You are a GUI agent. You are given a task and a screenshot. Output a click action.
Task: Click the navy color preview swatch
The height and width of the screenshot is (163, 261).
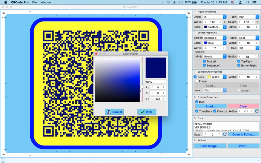156,68
